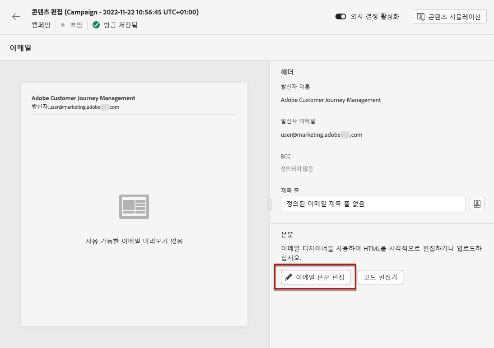Click 이메일 본문 편집 button
The image size is (494, 348).
(315, 277)
